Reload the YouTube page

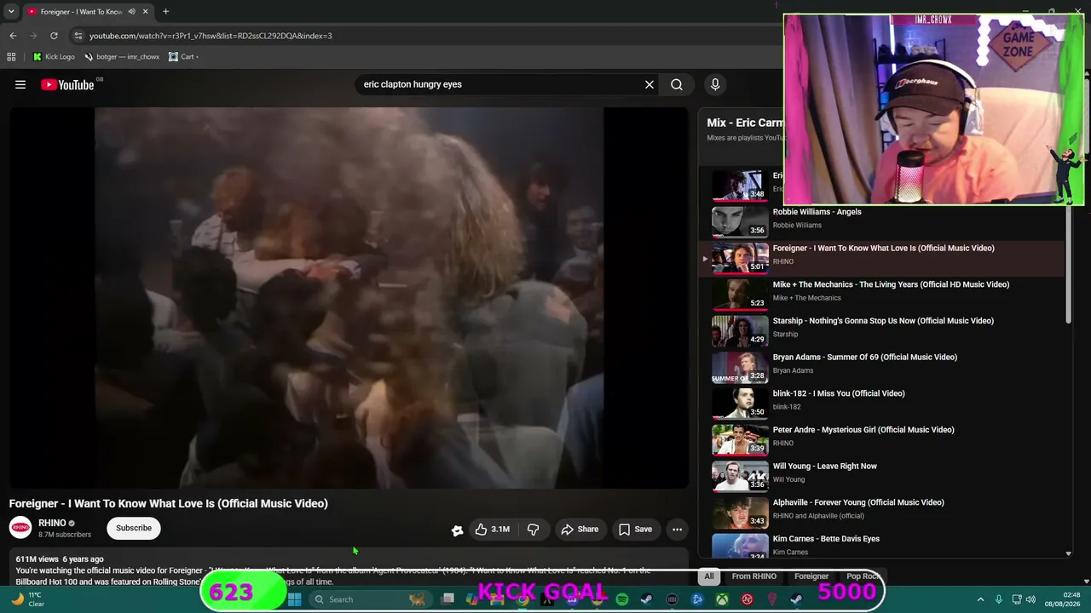(x=54, y=36)
